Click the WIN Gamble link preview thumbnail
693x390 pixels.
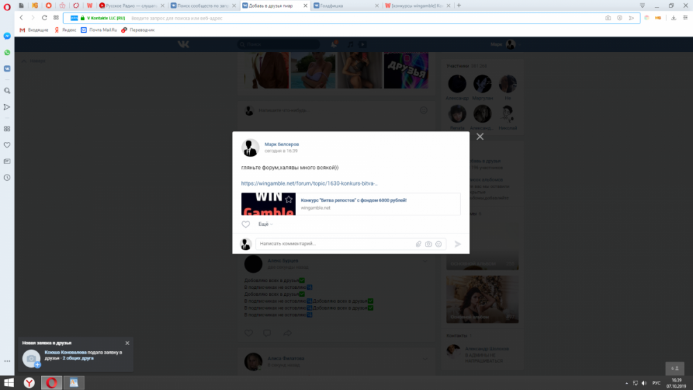(268, 204)
